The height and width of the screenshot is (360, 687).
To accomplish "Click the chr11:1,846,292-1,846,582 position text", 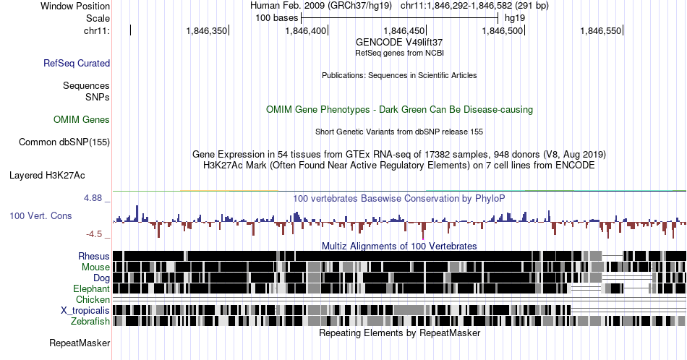I will pyautogui.click(x=474, y=6).
